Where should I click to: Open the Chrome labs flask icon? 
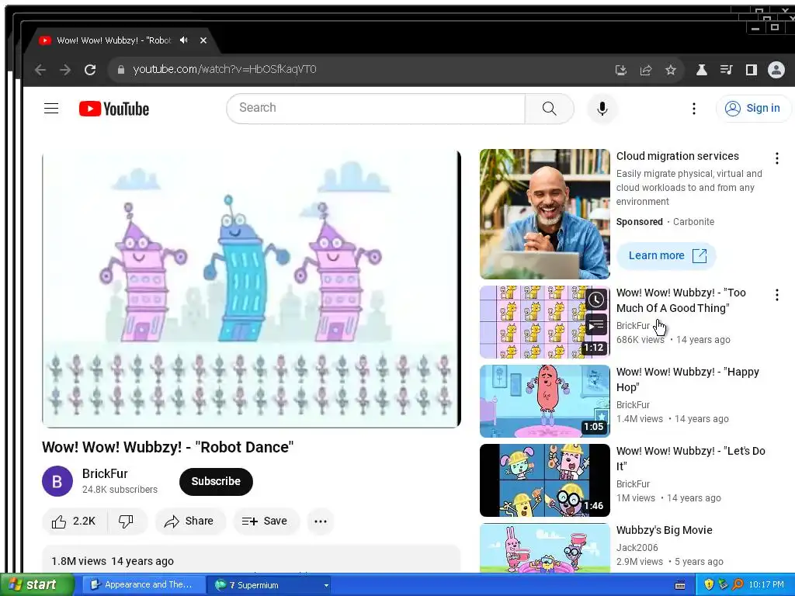click(x=702, y=70)
